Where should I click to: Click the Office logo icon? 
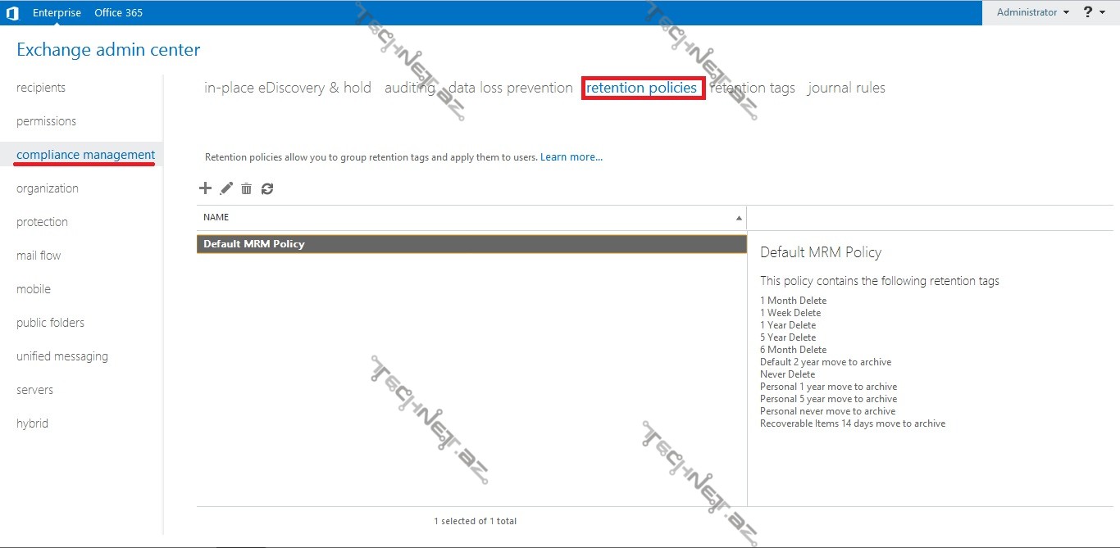pos(12,12)
